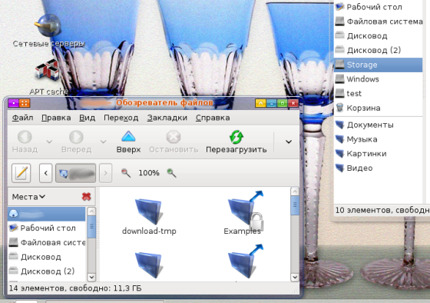Click the Остановить stop button
The width and height of the screenshot is (430, 303).
(x=174, y=142)
